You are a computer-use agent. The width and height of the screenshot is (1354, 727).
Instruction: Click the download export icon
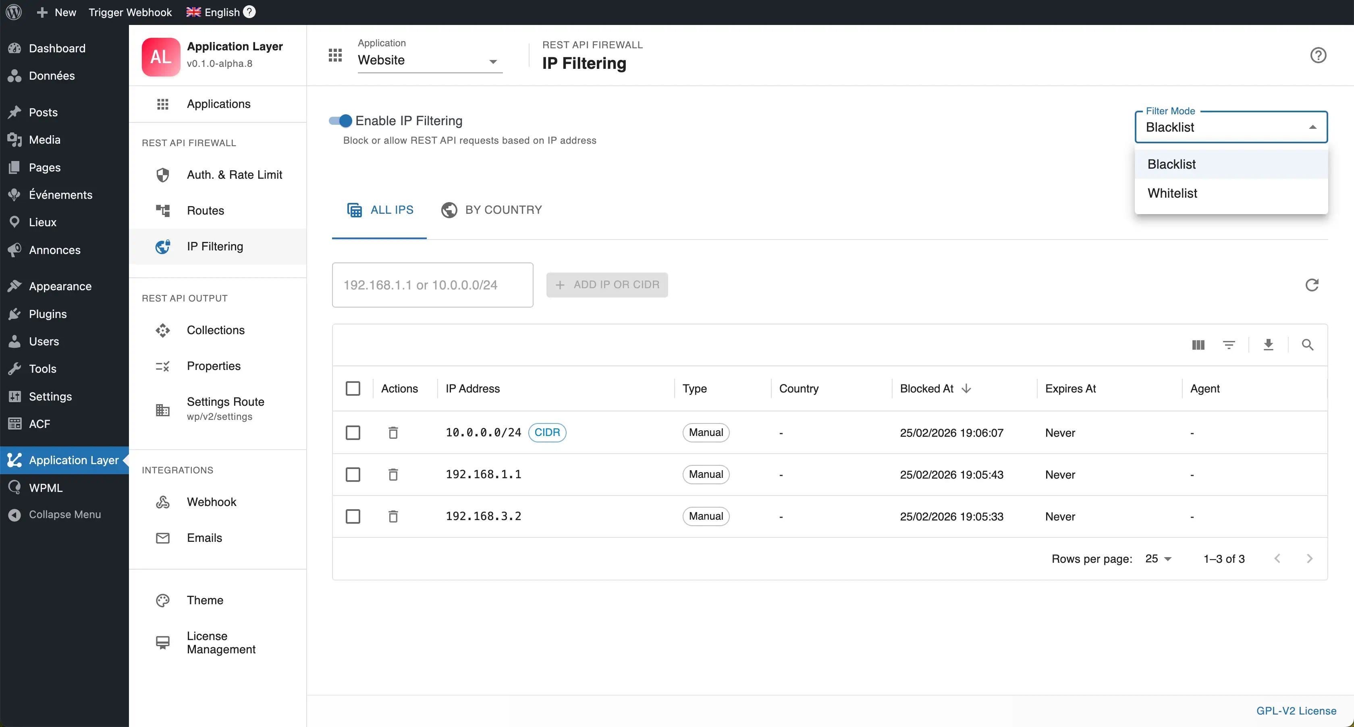(x=1268, y=345)
